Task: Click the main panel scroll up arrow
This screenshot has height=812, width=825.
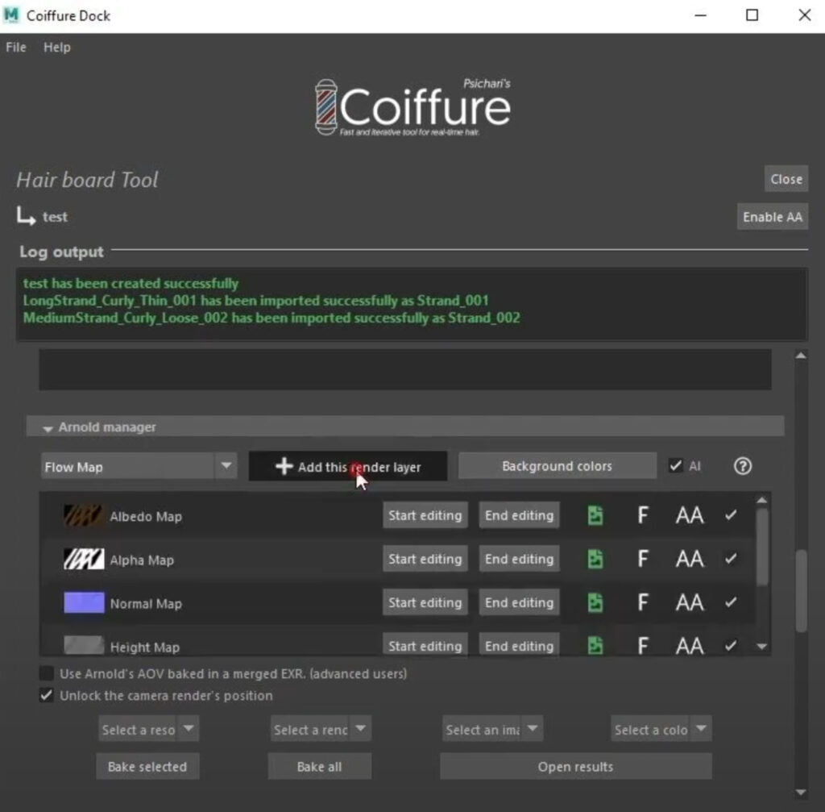Action: (x=801, y=356)
